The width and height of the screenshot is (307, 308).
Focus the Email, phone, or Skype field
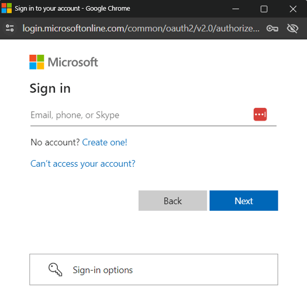(138, 115)
